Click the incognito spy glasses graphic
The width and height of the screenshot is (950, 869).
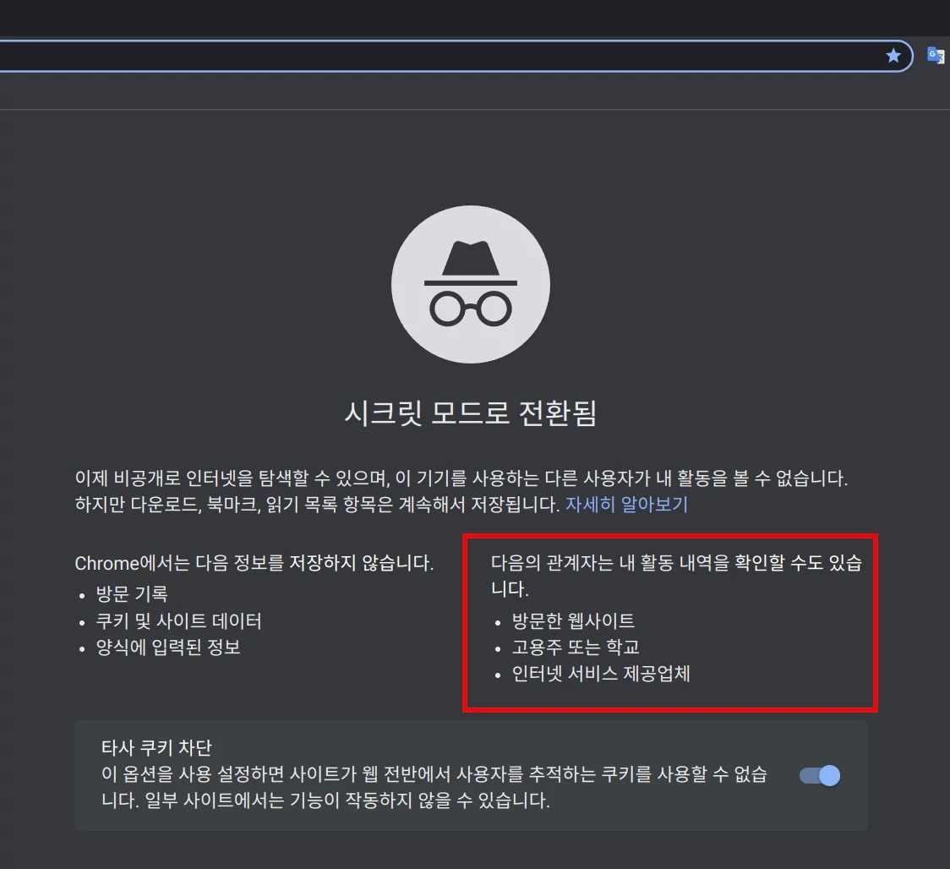[x=471, y=309]
